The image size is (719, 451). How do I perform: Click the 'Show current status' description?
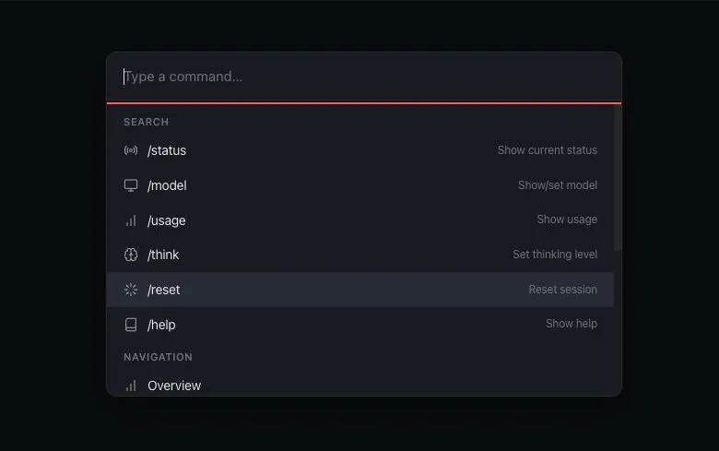[547, 150]
